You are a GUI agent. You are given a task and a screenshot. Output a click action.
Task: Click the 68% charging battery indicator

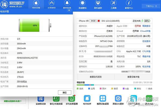[147, 21]
